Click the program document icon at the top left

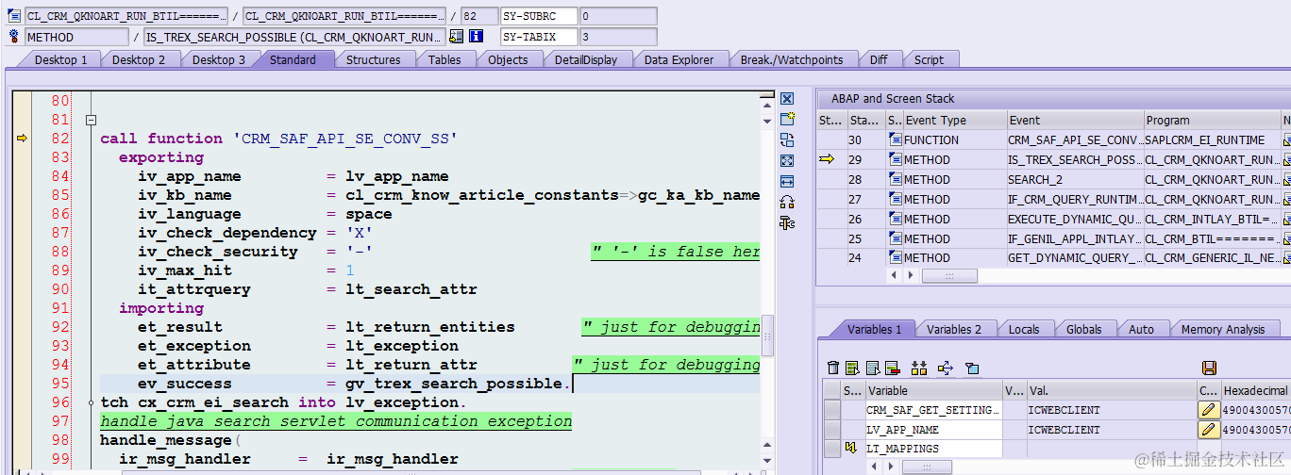[14, 16]
